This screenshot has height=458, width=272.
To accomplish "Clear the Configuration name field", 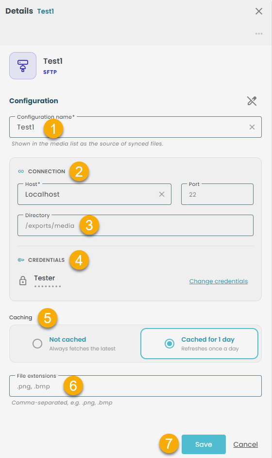I will (252, 127).
